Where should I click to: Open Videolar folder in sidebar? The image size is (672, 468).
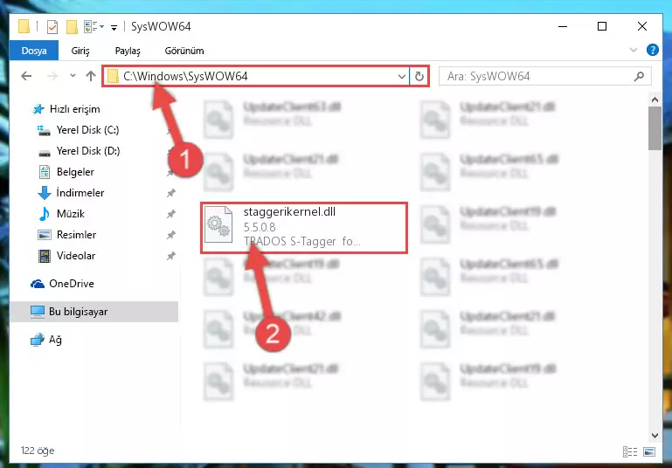click(x=76, y=256)
